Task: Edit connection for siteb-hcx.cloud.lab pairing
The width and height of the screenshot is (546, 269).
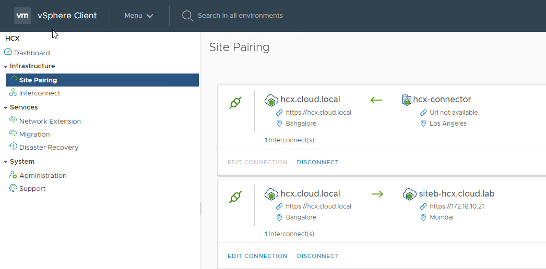Action: coord(257,256)
